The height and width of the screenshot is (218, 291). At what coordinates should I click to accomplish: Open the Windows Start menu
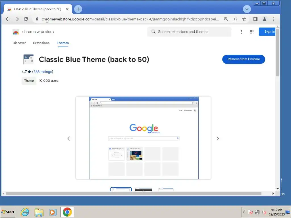(x=8, y=212)
